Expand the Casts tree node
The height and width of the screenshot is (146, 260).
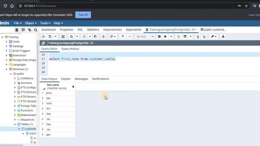point(6,41)
